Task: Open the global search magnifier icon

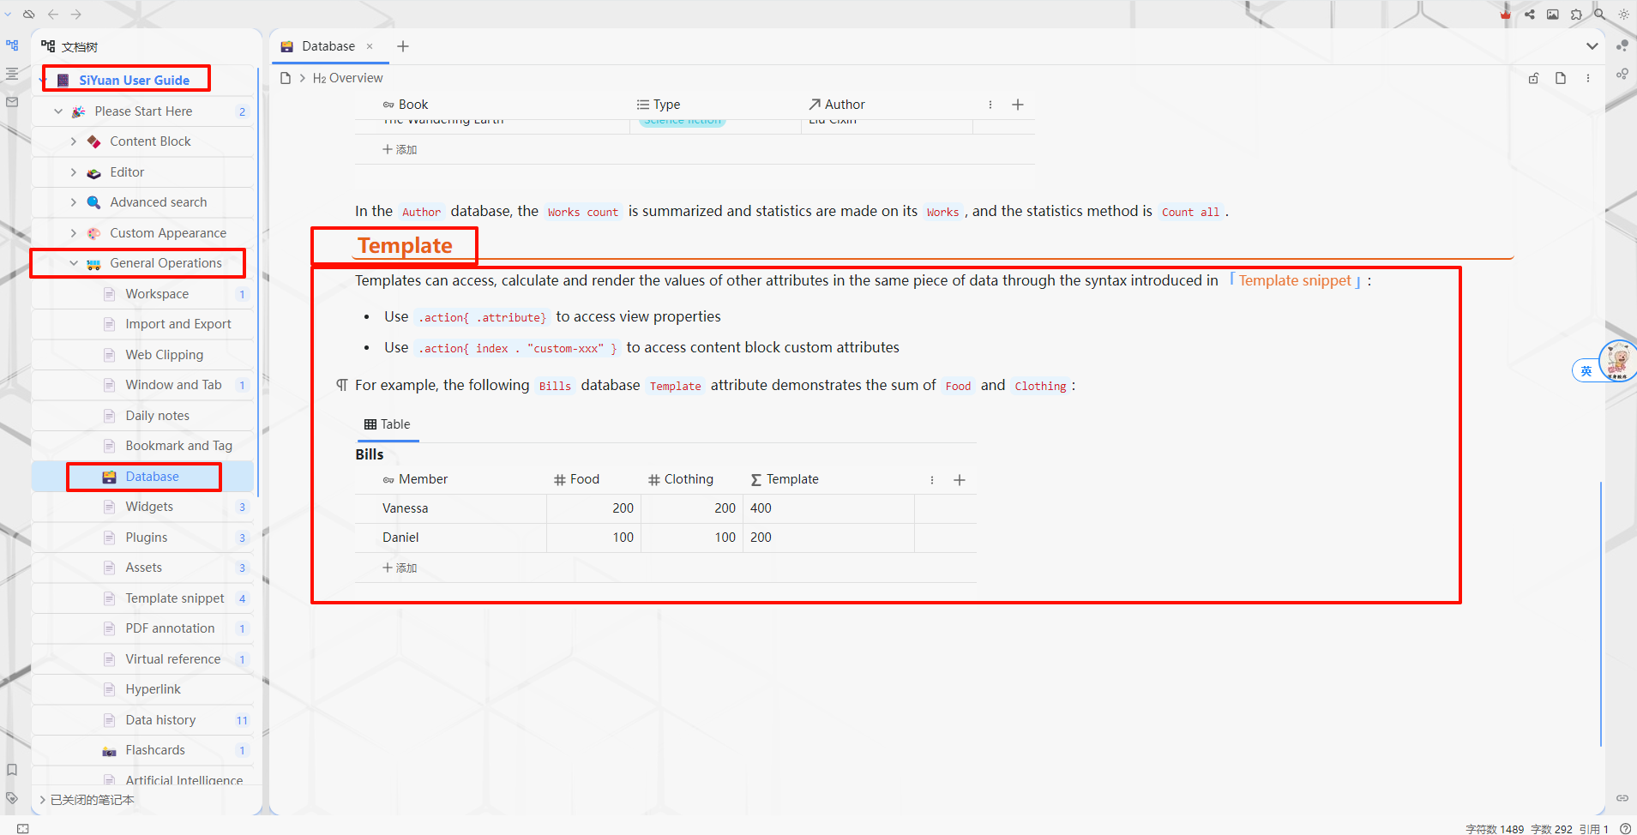Action: [1599, 15]
